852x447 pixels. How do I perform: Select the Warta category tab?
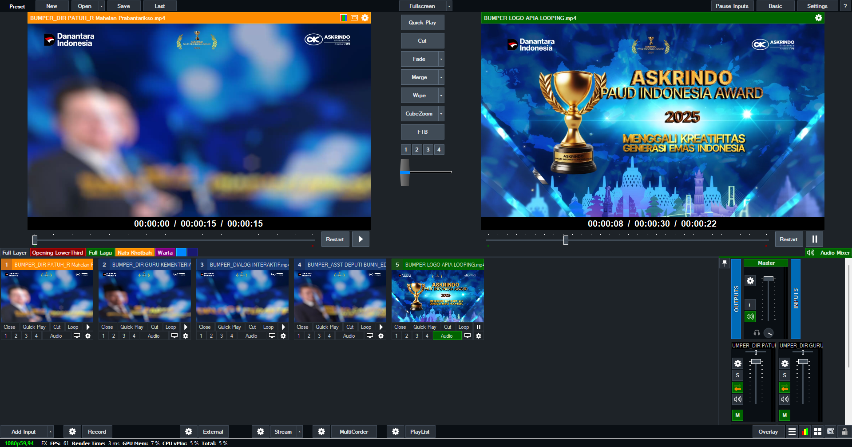165,252
